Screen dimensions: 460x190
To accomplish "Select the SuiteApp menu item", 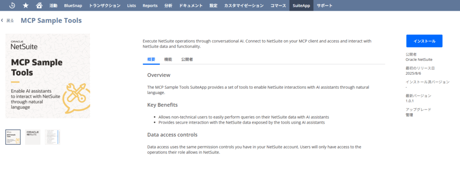I will pos(301,5).
